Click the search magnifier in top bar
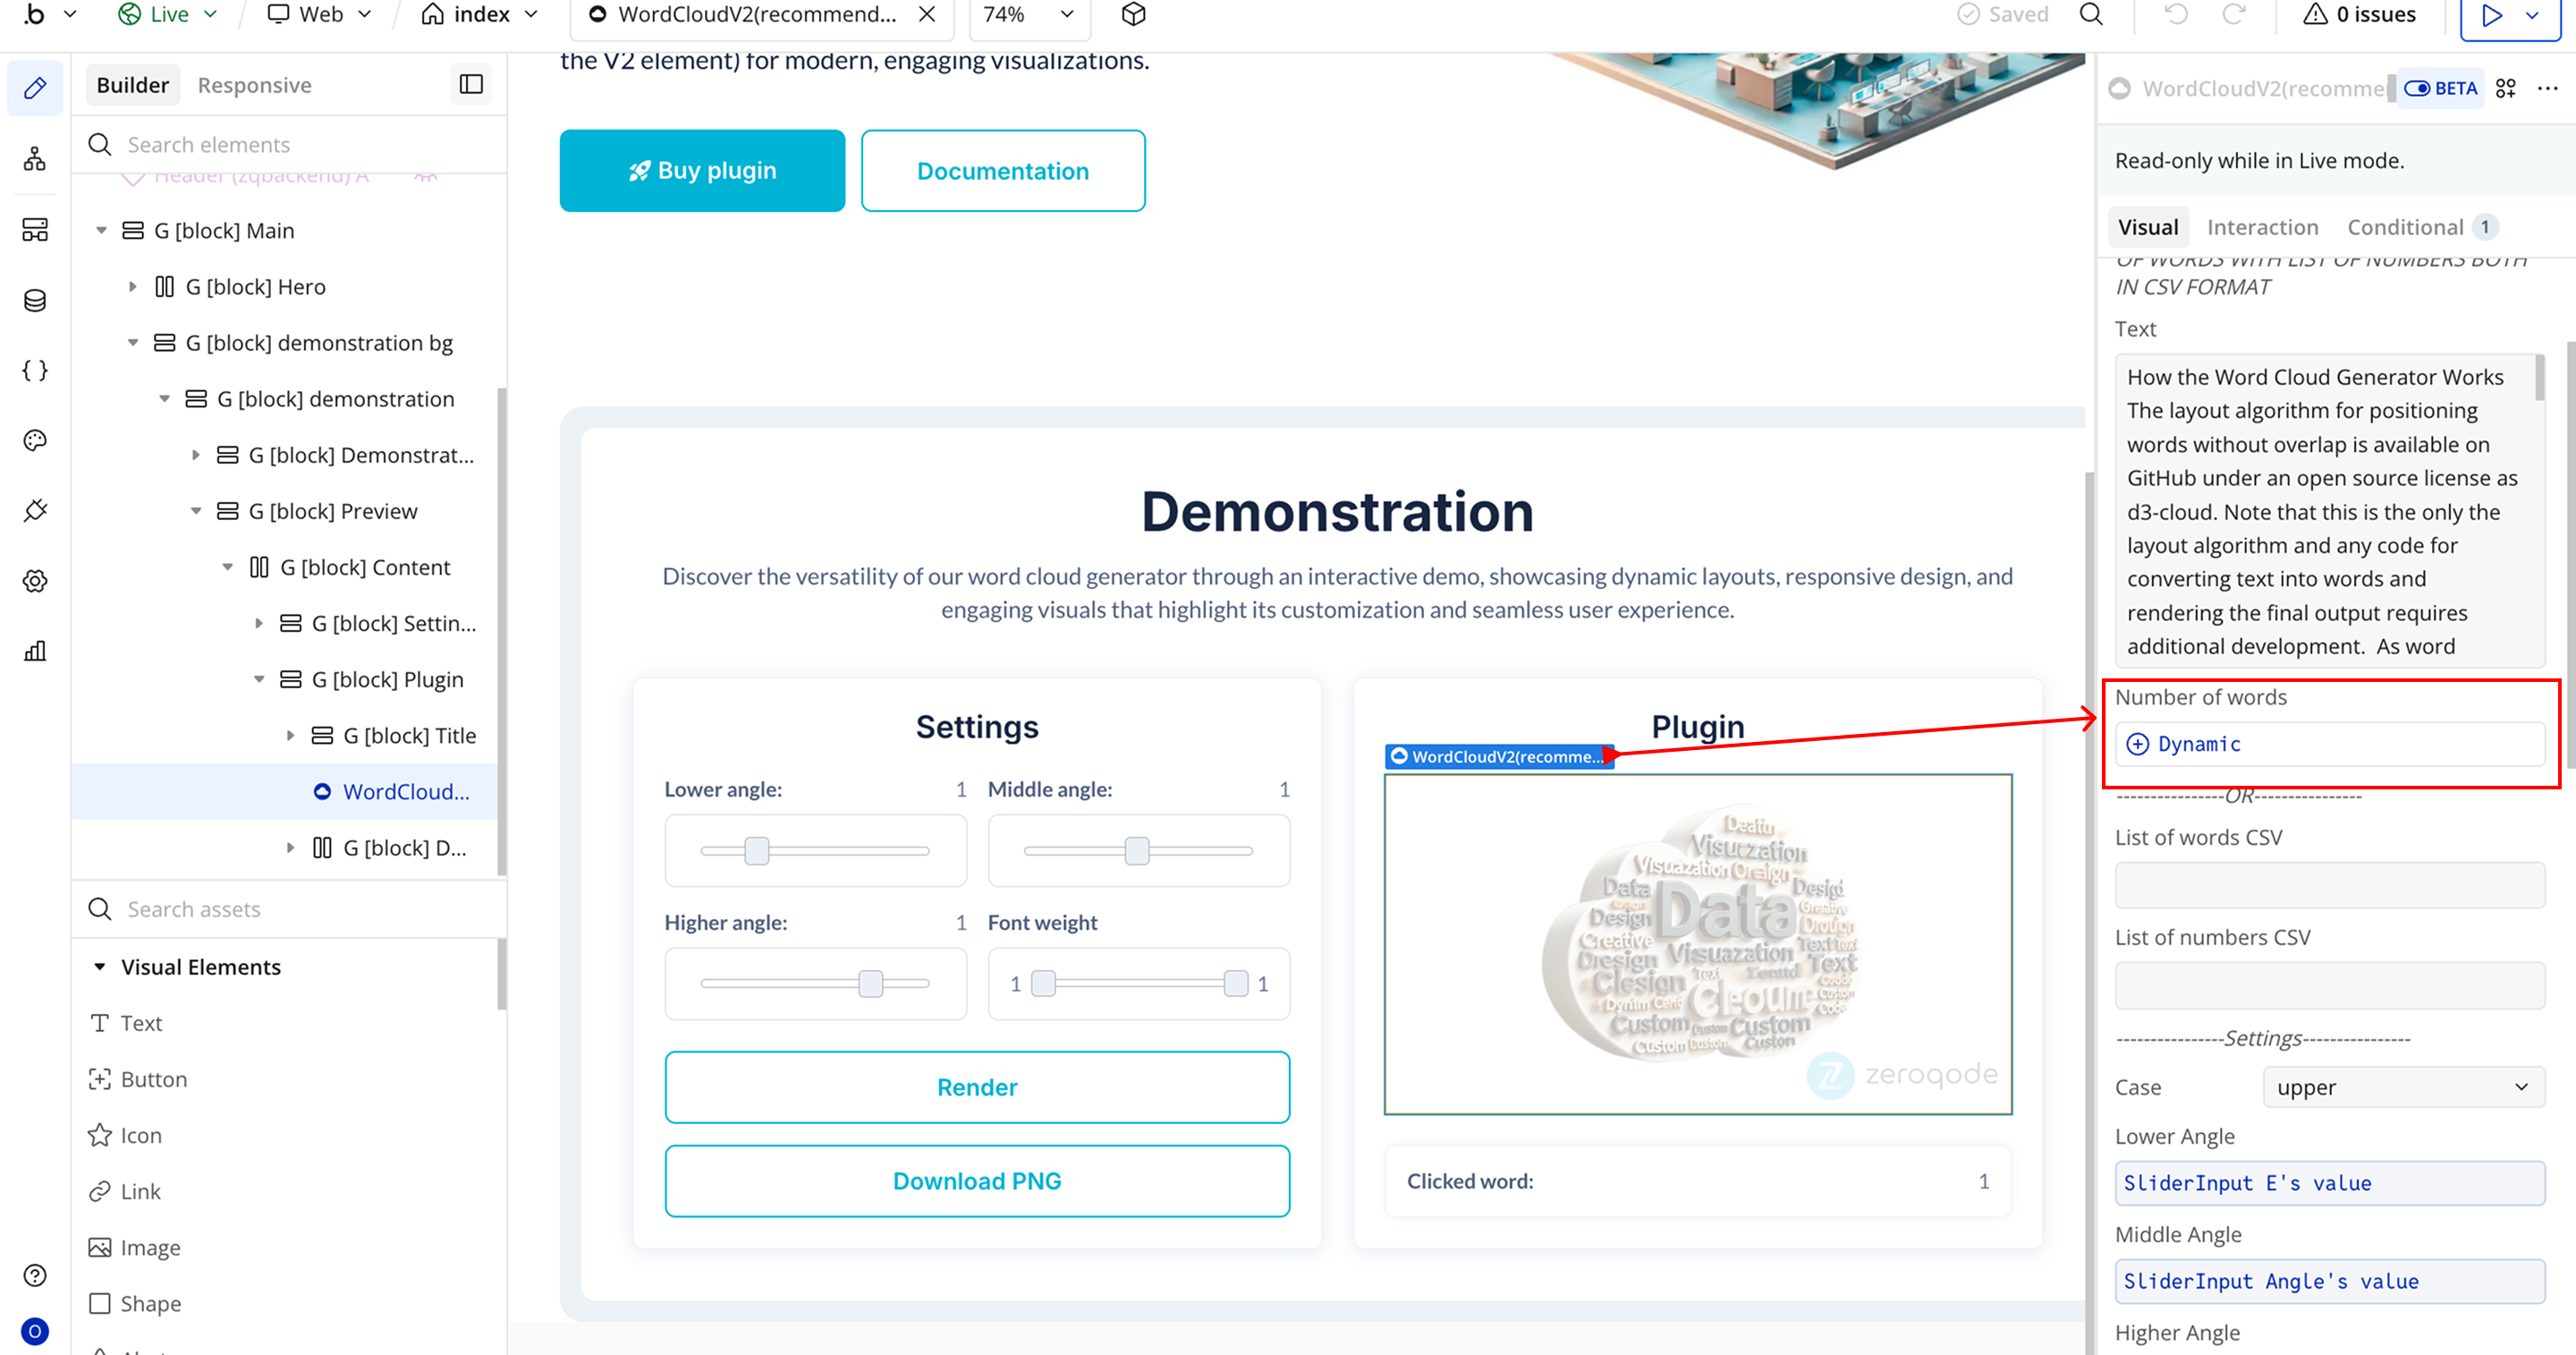This screenshot has width=2576, height=1355. pyautogui.click(x=2091, y=14)
